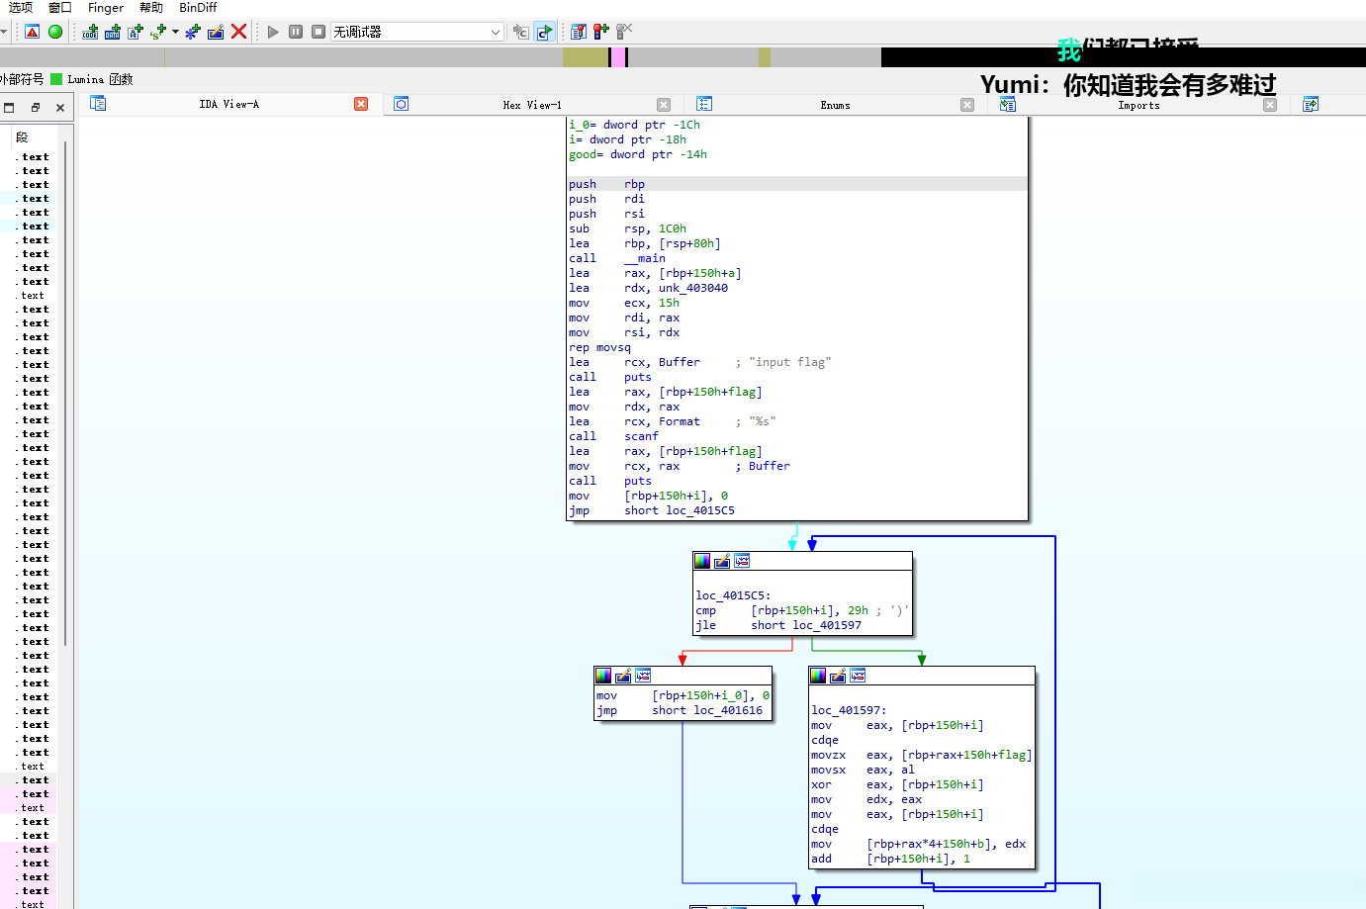This screenshot has width=1366, height=909.
Task: Toggle the highlighted C source-level debugging button
Action: point(544,32)
